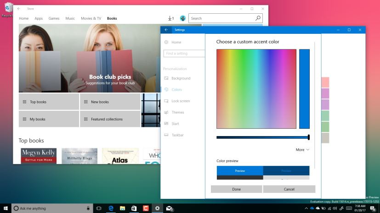380x213 pixels.
Task: Click the Start icon in Settings sidebar
Action: (166, 123)
